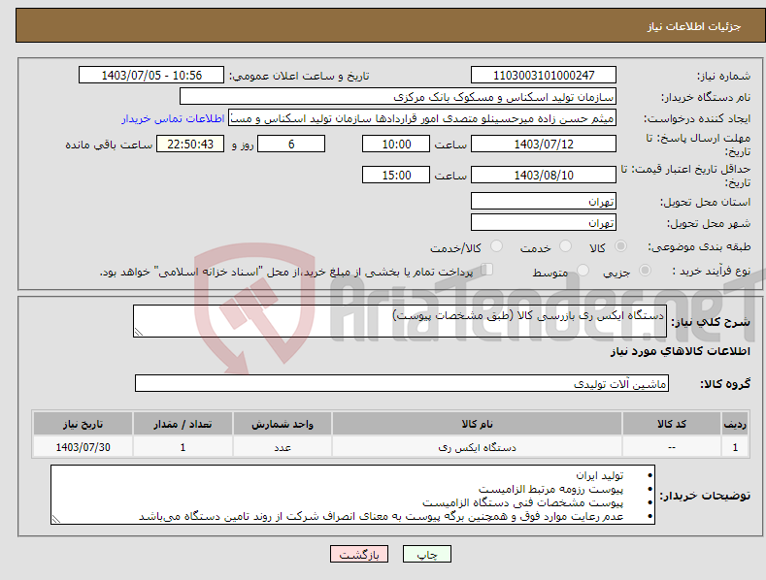Screen dimensions: 766x580
Task: Select the جزیی purchase type radio
Action: (645, 270)
